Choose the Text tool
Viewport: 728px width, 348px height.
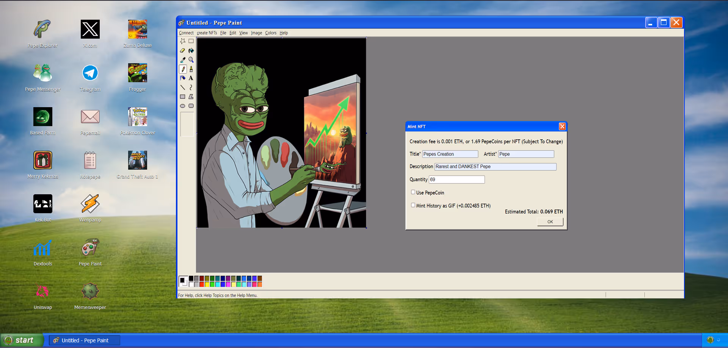(x=191, y=78)
